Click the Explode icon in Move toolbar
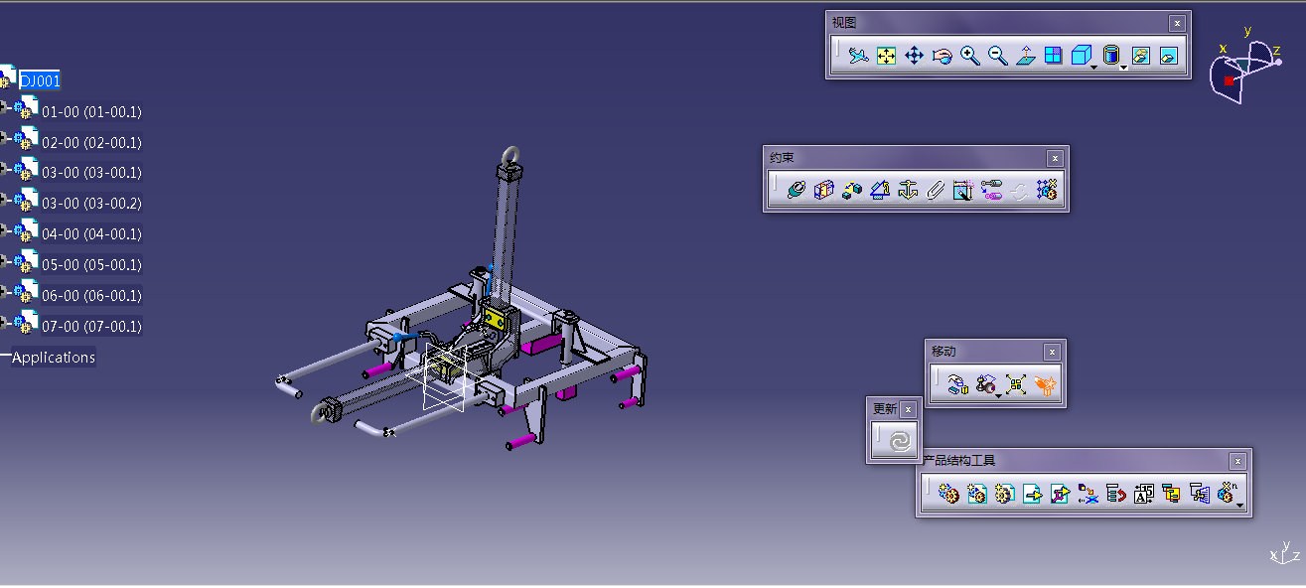Screen dimensions: 1306x588 (x=1016, y=384)
